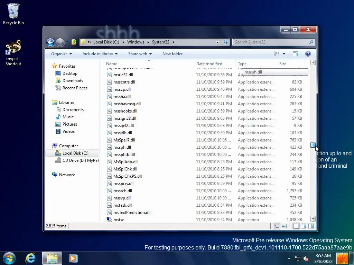
Task: Open the Videos library
Action: point(65,131)
